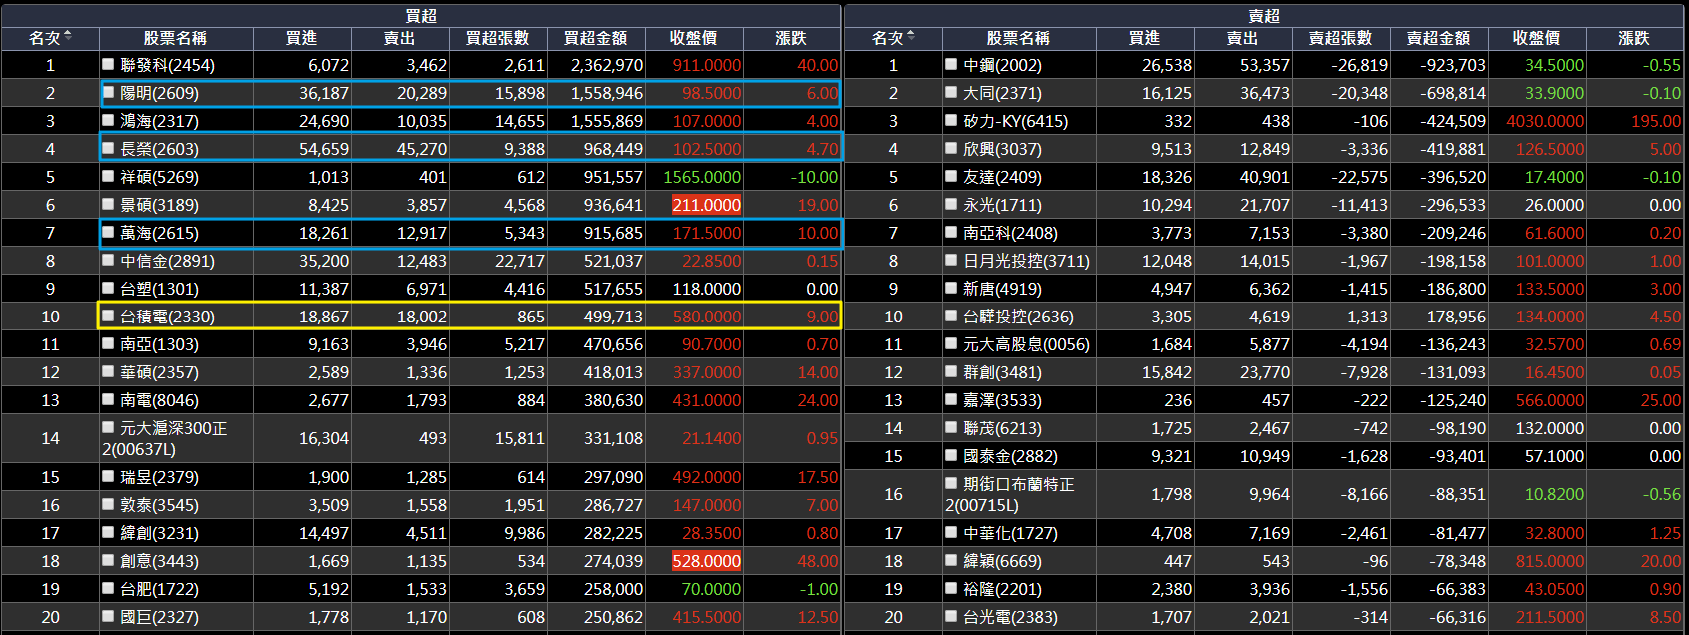
Task: Select the 緯穎(6669) checkbox
Action: tap(951, 560)
